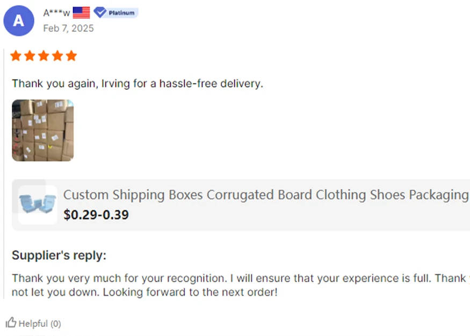Click the reviewer's round "A" avatar
Viewport: 470px width, 336px height.
(19, 20)
